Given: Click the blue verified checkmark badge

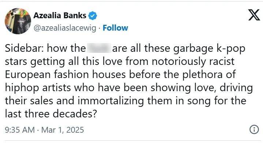Looking at the screenshot, I should coord(93,16).
